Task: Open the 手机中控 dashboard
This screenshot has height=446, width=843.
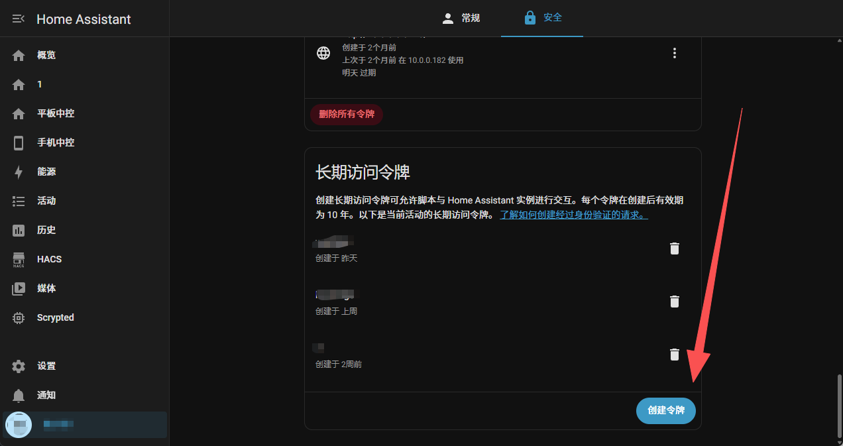Action: (85, 142)
